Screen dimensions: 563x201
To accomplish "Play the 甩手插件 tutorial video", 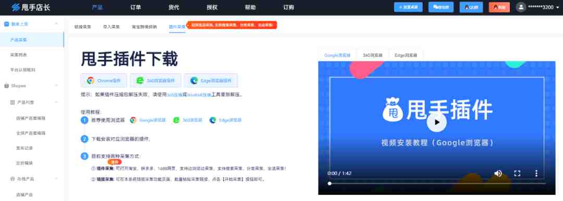I will (437, 122).
